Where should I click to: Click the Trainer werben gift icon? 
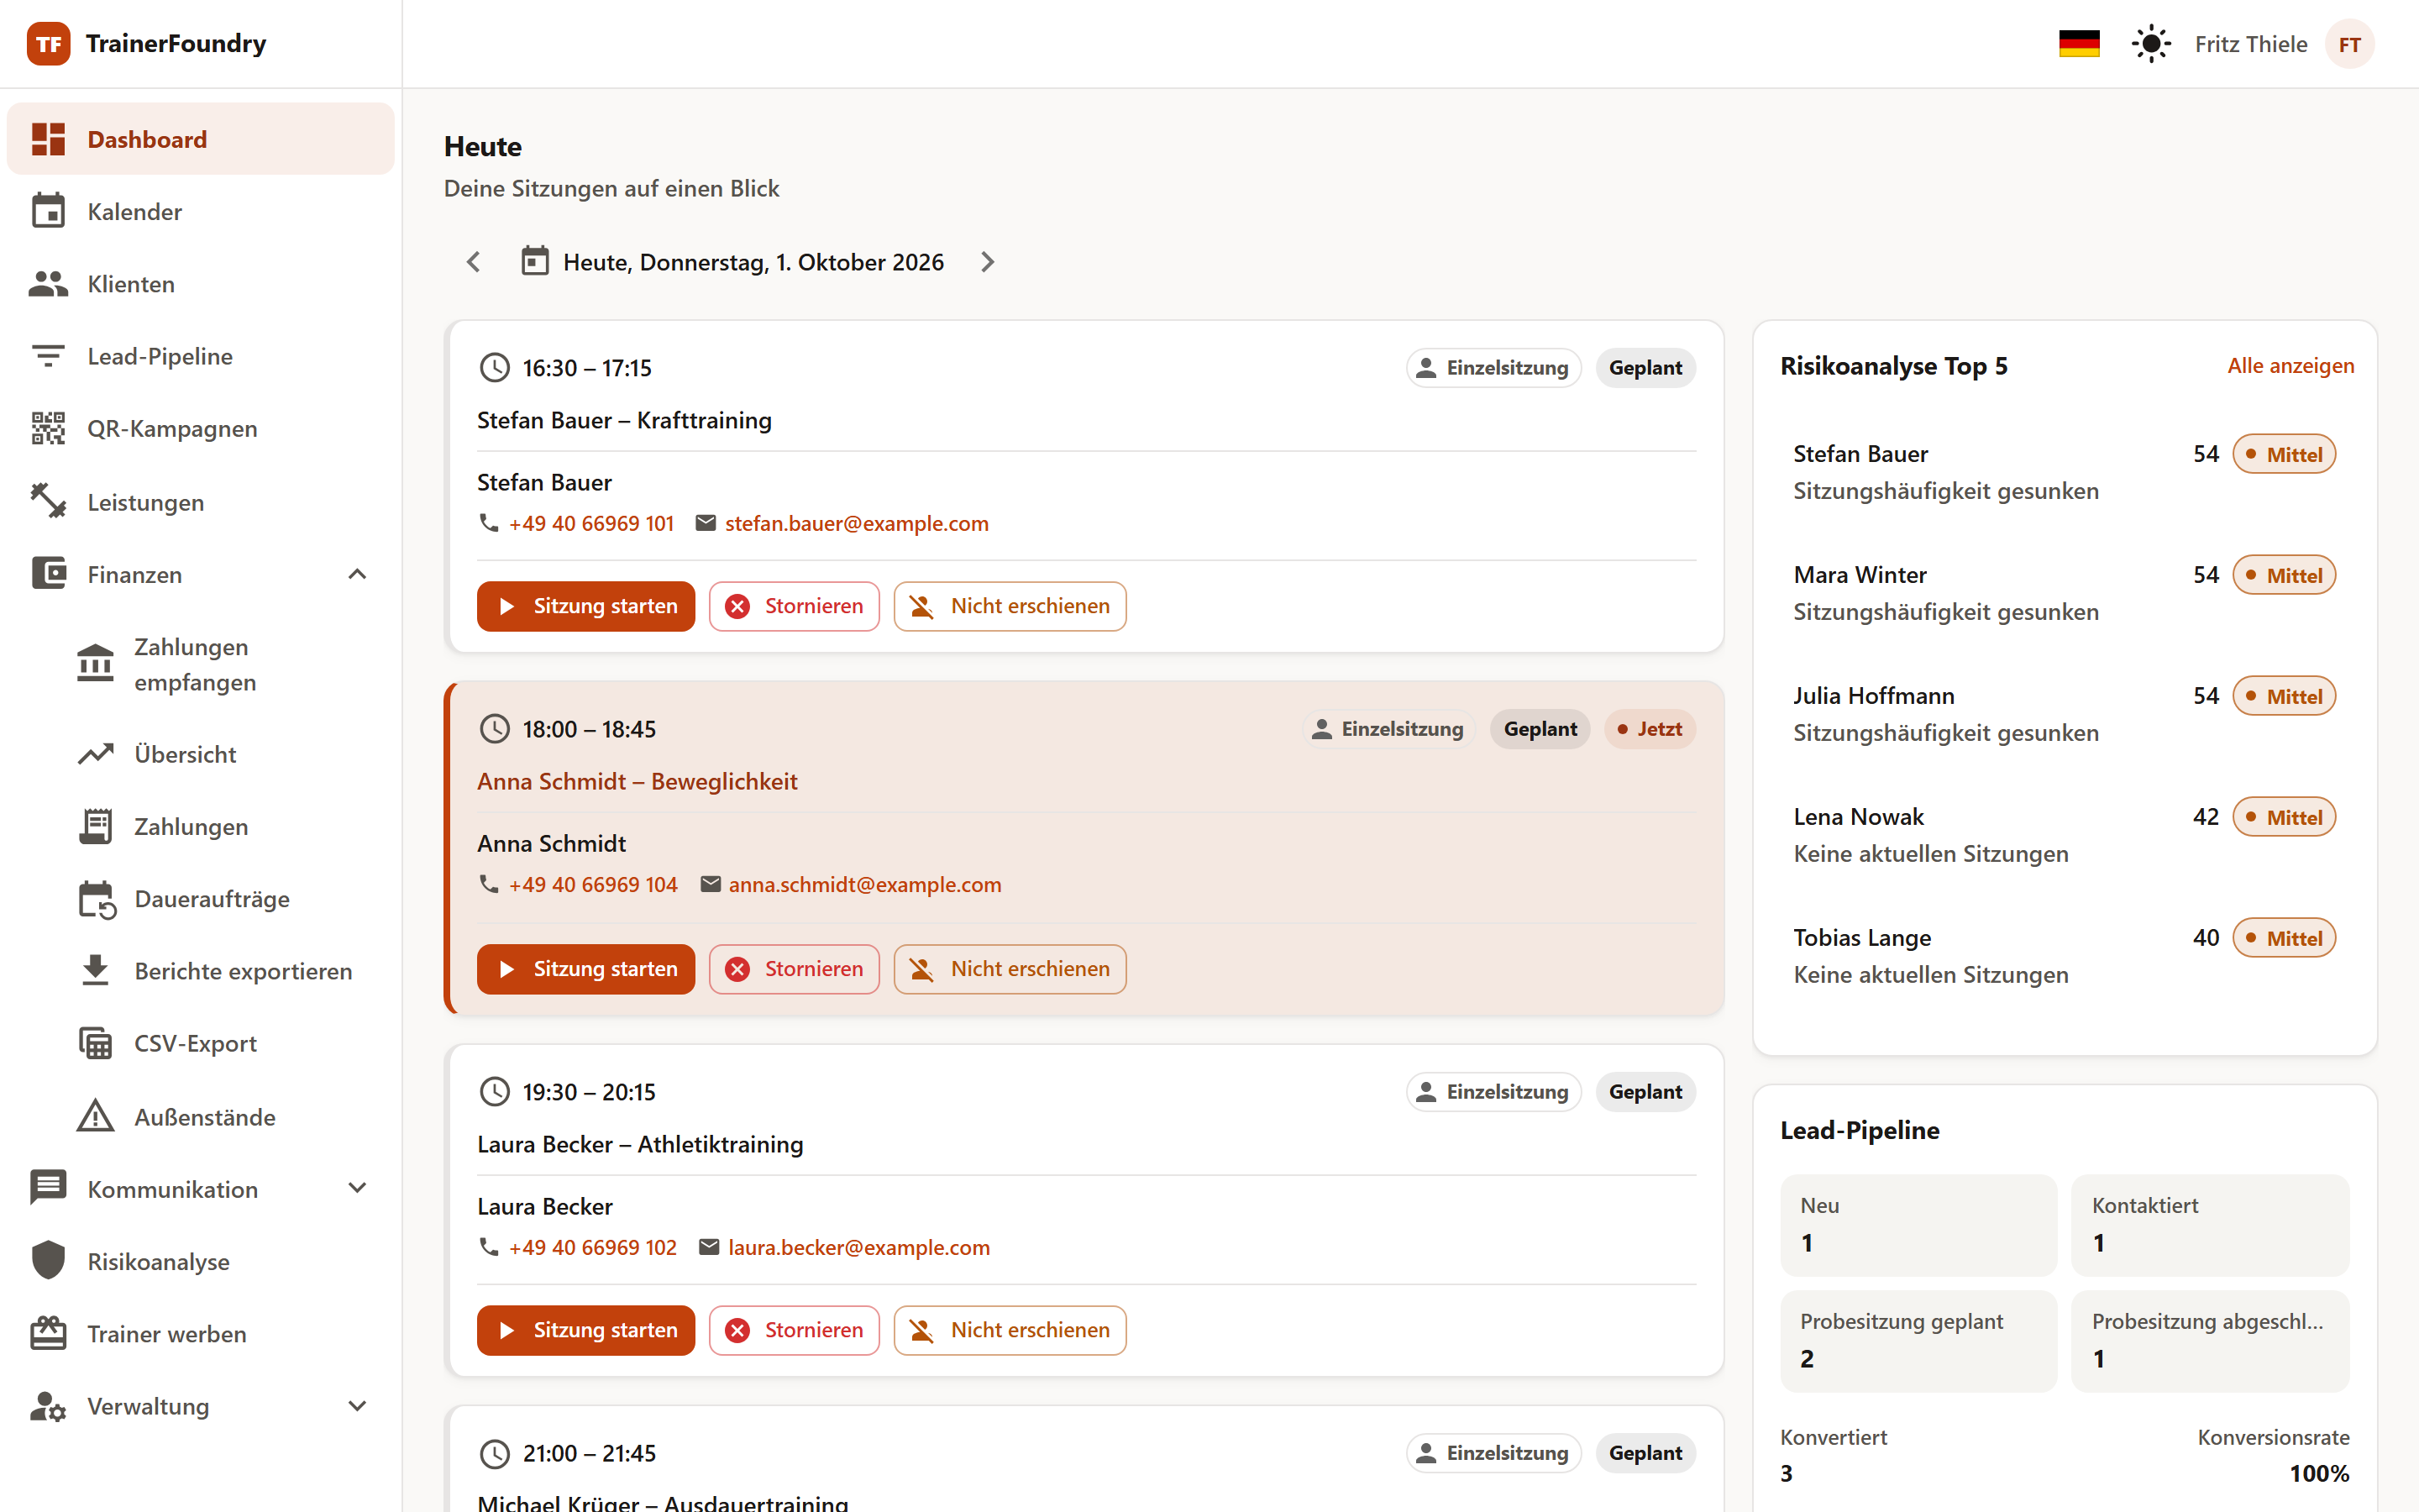tap(48, 1333)
